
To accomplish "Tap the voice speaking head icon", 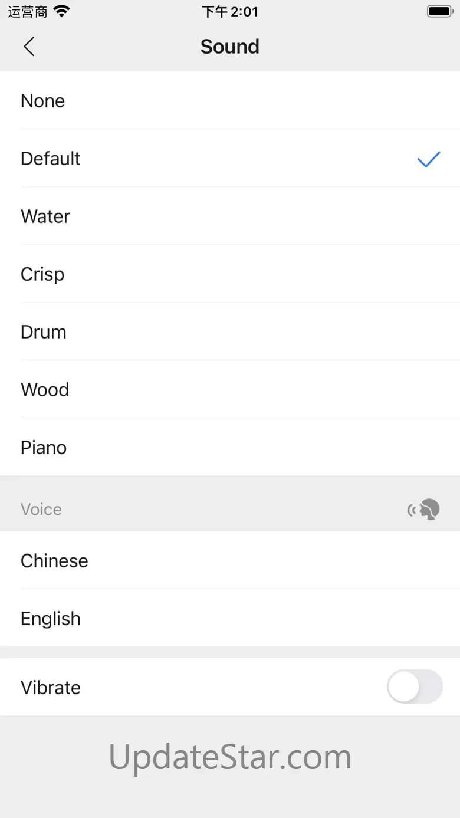I will pos(424,510).
